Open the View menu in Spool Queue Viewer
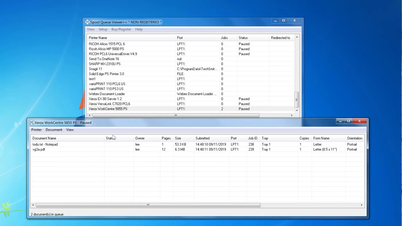Screen dimensions: 402x226 pos(91,29)
